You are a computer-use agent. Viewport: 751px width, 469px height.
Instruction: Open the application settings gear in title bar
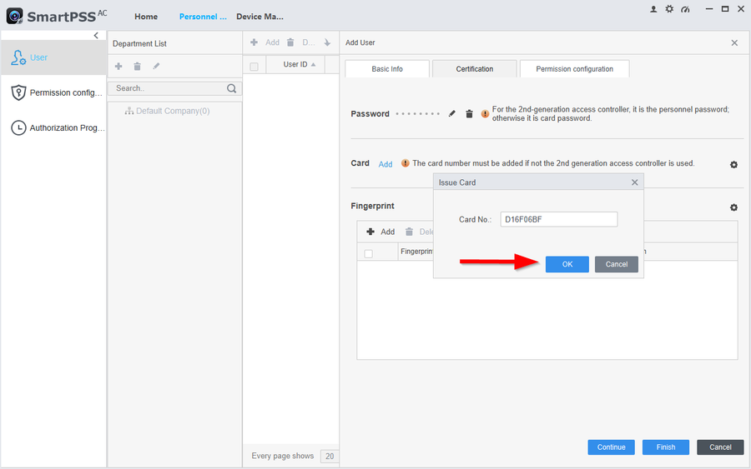[x=669, y=9]
